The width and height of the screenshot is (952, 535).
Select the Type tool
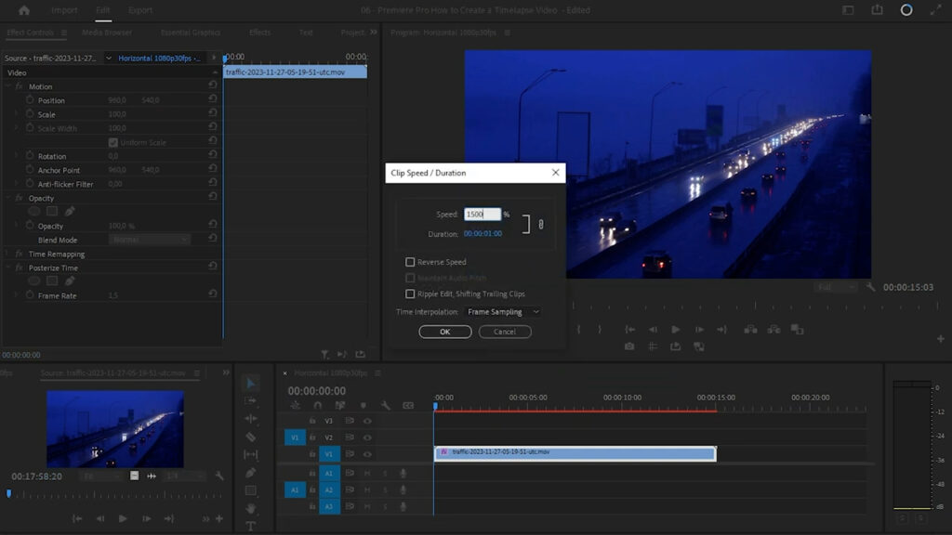(251, 526)
